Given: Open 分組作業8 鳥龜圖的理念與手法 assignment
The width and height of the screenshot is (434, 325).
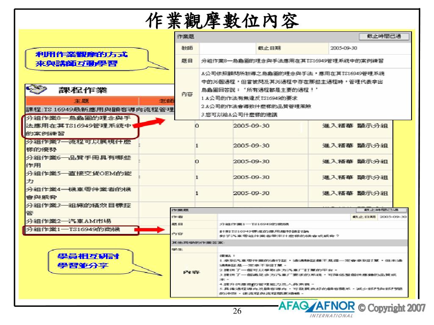Looking at the screenshot, I should click(79, 126).
